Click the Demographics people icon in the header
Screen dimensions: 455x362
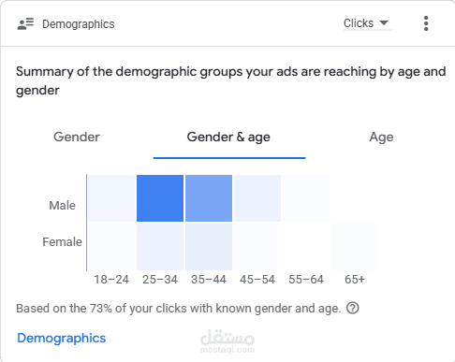coord(25,24)
